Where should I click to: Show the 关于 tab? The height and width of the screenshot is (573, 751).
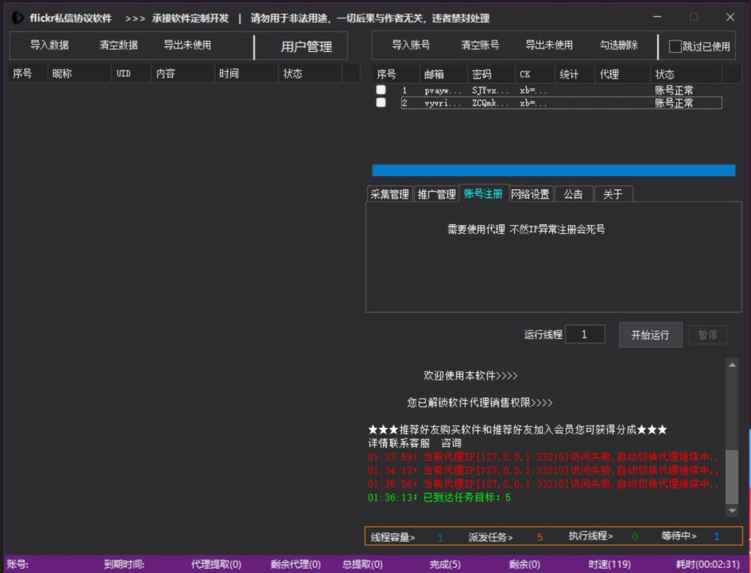[612, 194]
